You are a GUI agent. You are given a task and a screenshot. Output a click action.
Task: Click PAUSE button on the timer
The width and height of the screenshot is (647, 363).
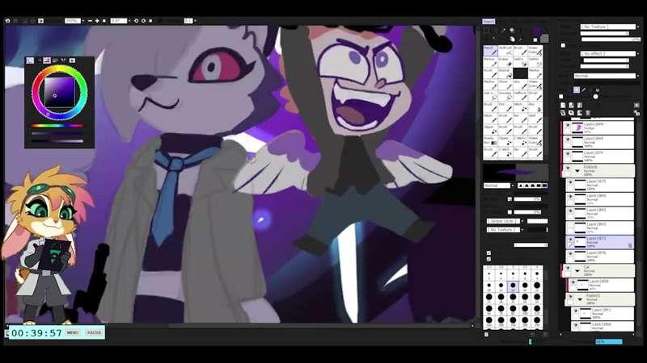point(95,332)
